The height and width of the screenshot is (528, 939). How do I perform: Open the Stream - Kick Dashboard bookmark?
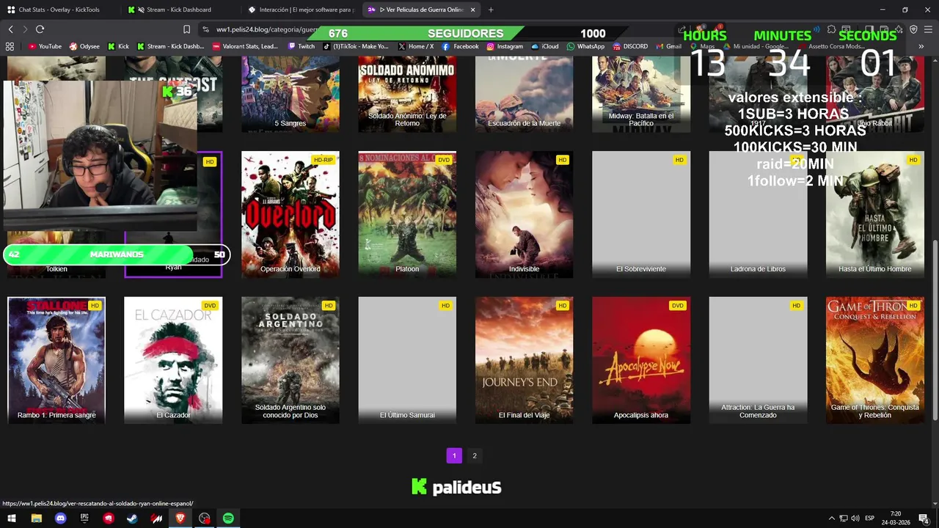[170, 46]
